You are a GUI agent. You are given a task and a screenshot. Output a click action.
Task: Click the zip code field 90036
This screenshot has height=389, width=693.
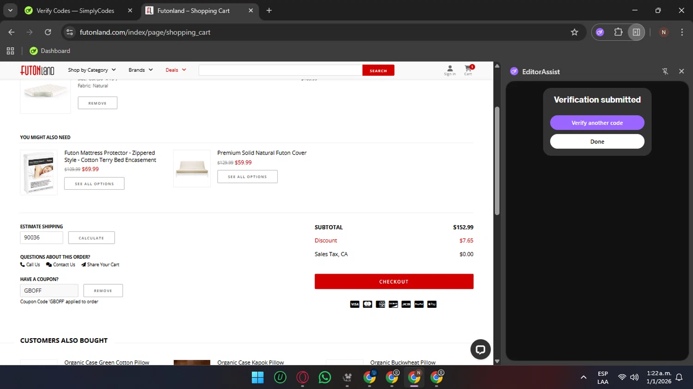(42, 238)
